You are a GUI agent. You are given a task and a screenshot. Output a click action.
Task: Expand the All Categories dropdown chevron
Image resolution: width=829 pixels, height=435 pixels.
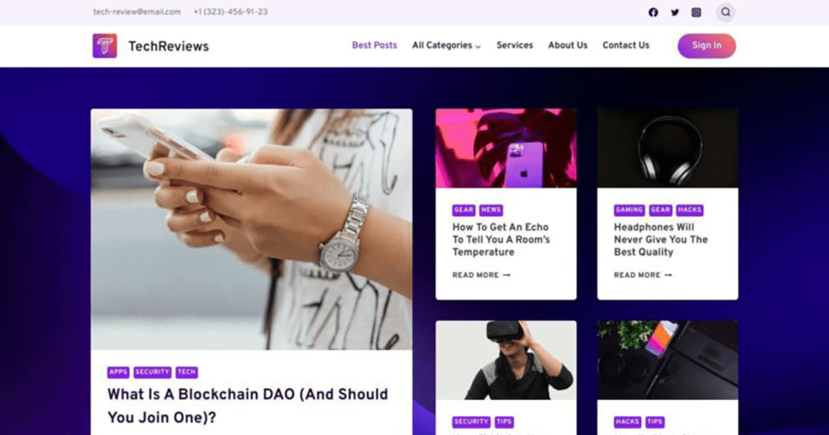tap(478, 46)
